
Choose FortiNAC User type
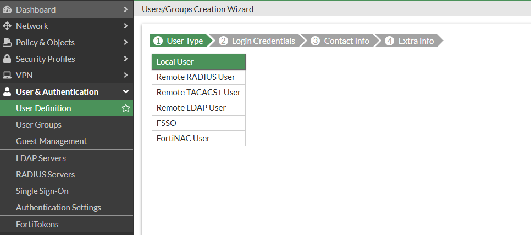(x=198, y=138)
